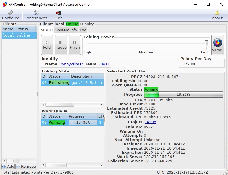Click the Description column header in Folding Slots
Image resolution: width=228 pixels, height=175 pixels.
87,76
